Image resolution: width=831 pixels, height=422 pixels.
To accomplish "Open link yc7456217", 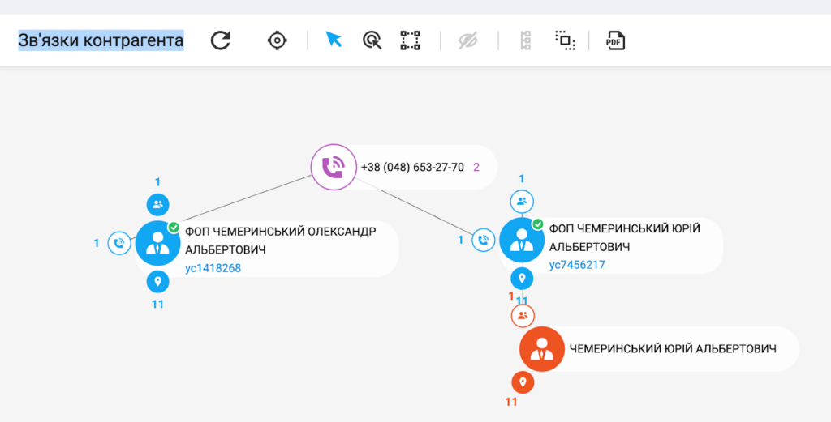I will pyautogui.click(x=577, y=265).
